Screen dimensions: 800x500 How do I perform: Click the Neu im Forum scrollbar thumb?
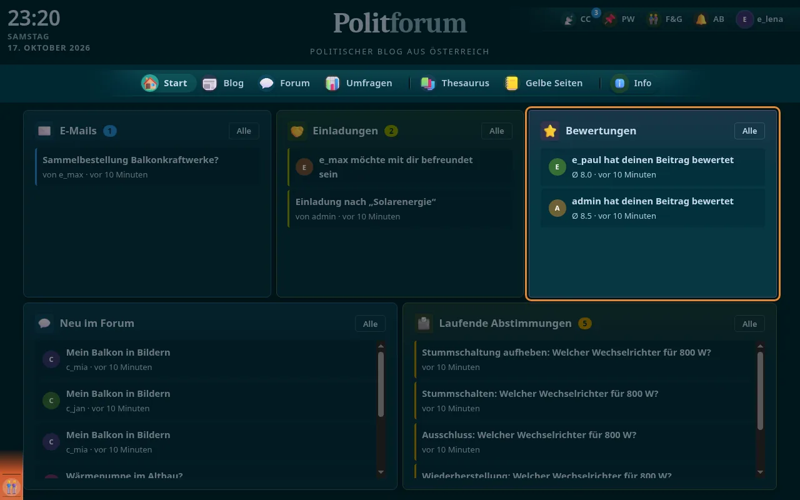(381, 384)
